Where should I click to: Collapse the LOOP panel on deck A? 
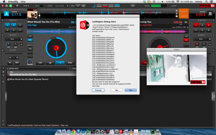2,50
